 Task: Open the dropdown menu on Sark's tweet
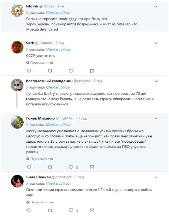point(156,43)
